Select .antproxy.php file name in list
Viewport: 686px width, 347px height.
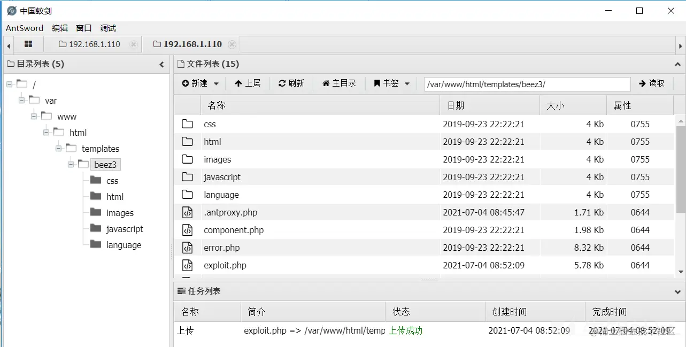click(x=230, y=212)
